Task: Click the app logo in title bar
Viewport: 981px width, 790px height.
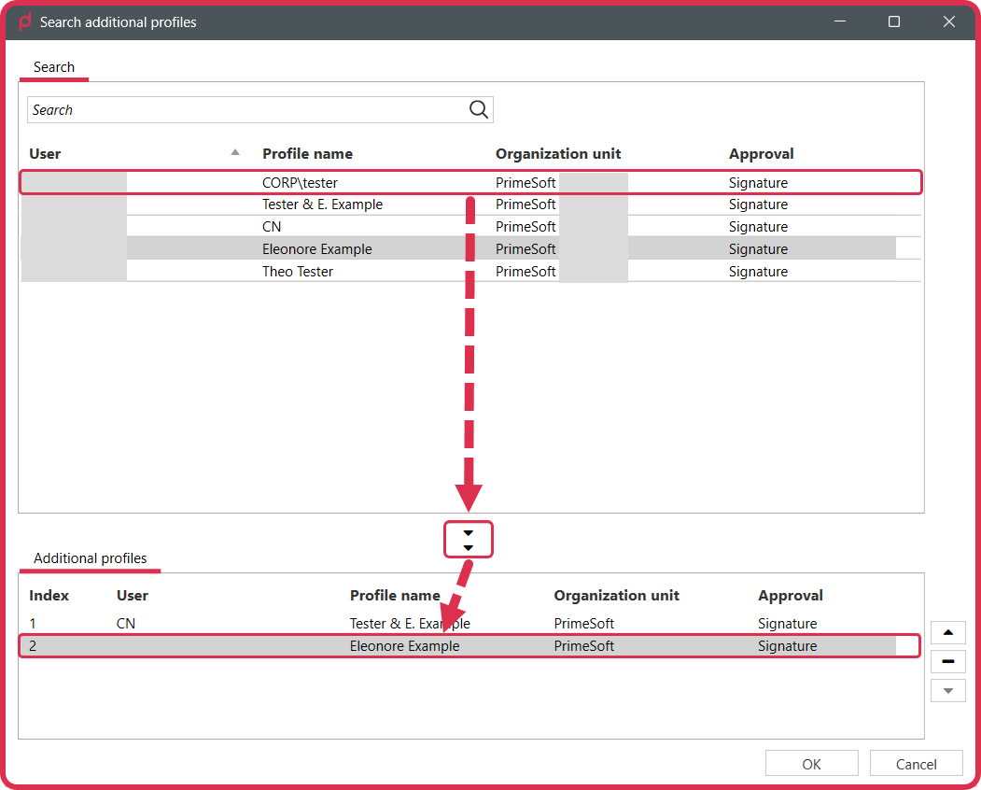Action: coord(24,21)
